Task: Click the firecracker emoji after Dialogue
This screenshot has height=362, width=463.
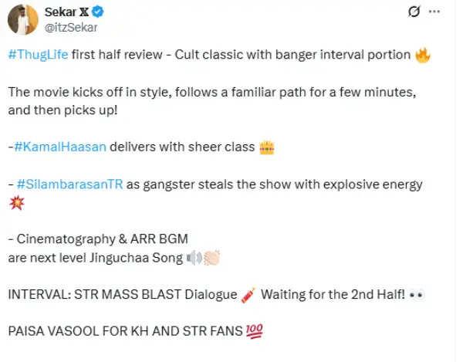Action: pyautogui.click(x=248, y=295)
